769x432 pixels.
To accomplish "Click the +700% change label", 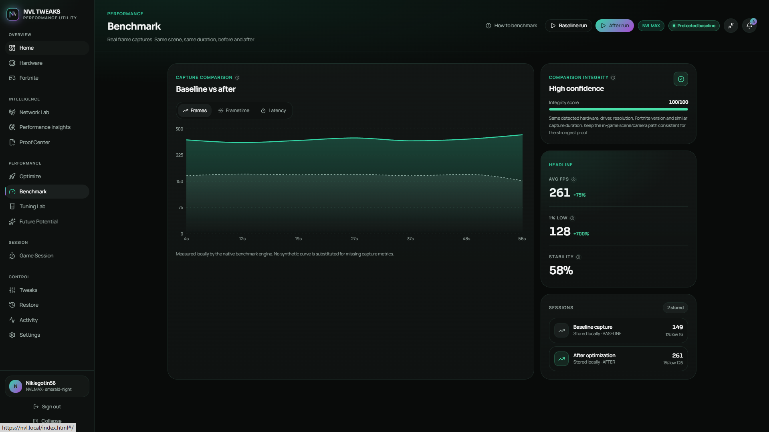I will [581, 234].
